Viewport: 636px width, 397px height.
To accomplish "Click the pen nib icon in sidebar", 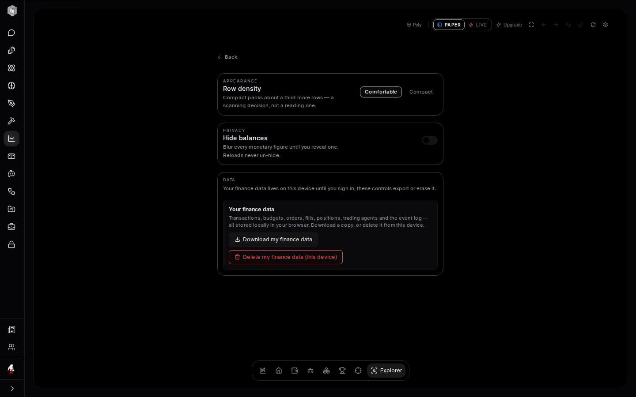I will click(11, 103).
